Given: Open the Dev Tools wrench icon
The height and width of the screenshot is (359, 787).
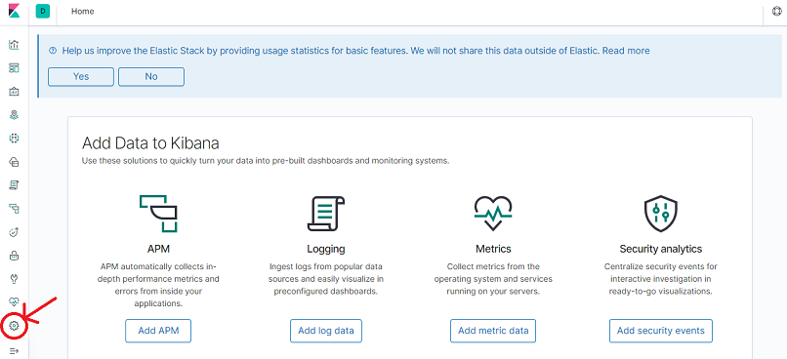Looking at the screenshot, I should [x=14, y=279].
